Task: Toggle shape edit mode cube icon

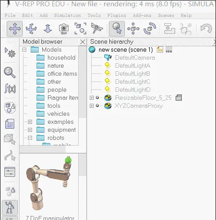Action: 10,139
